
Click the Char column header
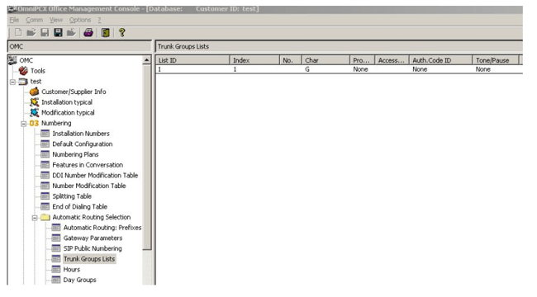[326, 60]
